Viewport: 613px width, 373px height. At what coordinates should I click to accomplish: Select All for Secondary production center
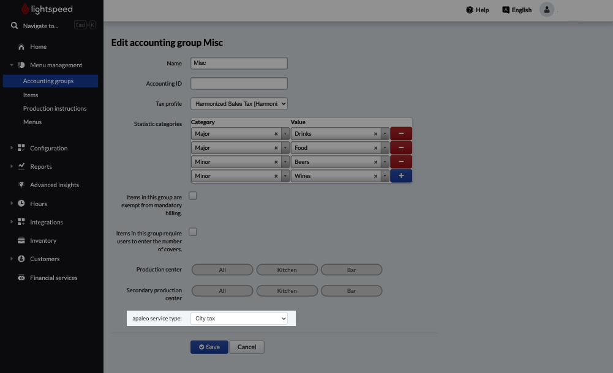click(222, 290)
